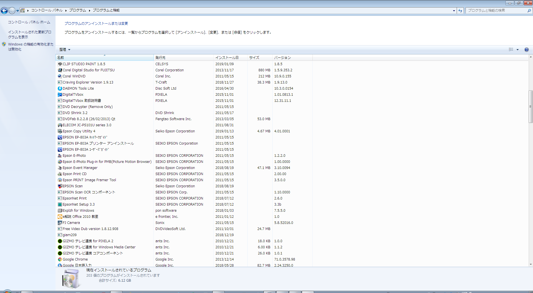533x293 pixels.
Task: Click the change view layout icon
Action: (511, 50)
